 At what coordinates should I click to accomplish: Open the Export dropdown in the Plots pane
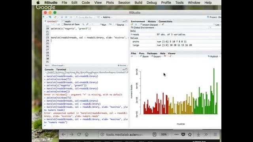[x=157, y=56]
